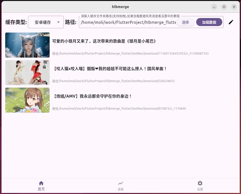Viewport: 241px width, 194px height.
Task: Open the 安卓缓存 cache type dropdown
Action: tap(46, 22)
